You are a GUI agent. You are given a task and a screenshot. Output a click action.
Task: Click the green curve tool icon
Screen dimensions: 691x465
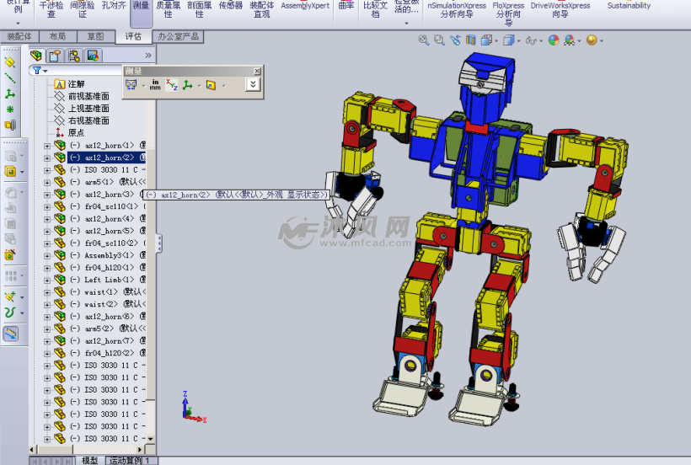(x=10, y=313)
